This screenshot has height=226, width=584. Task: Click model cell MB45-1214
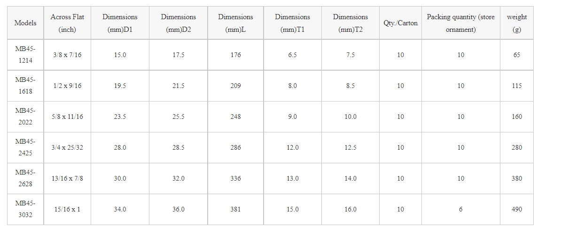tap(25, 55)
